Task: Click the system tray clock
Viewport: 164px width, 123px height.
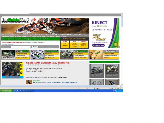Action: pos(120,91)
